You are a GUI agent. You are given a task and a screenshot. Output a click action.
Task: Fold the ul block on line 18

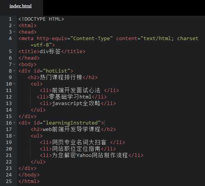[x=15, y=136]
